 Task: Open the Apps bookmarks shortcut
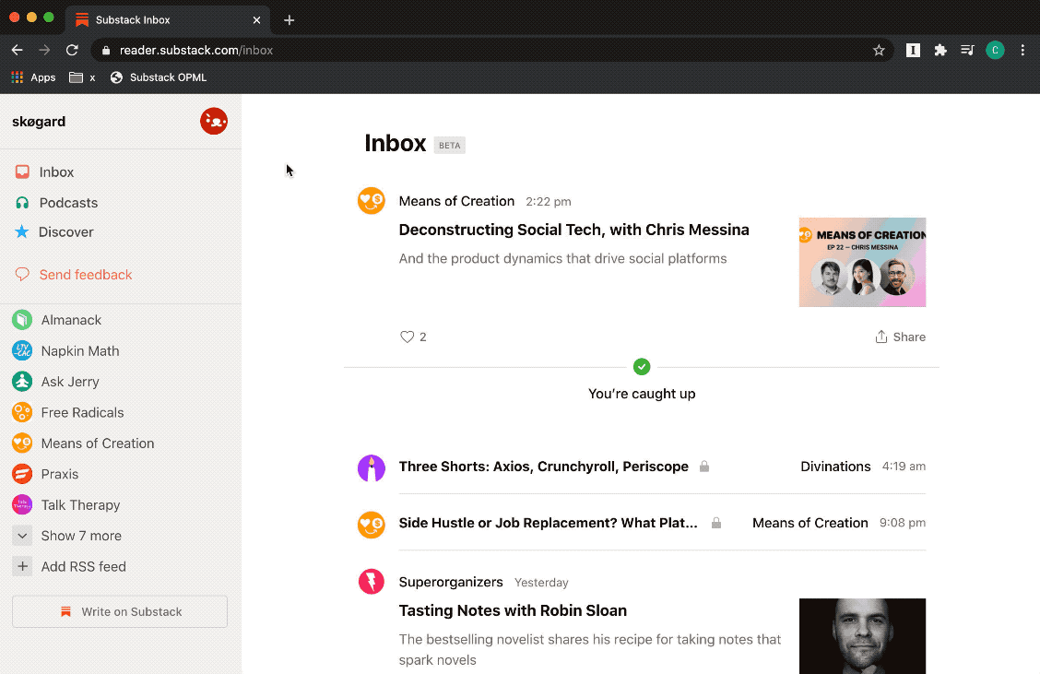click(x=33, y=77)
